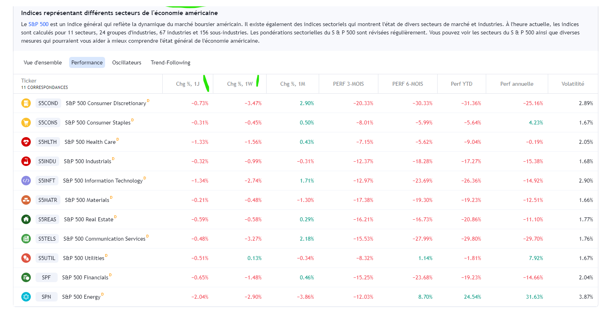Open the S&P 500 link in description
The image size is (611, 309).
tap(38, 24)
